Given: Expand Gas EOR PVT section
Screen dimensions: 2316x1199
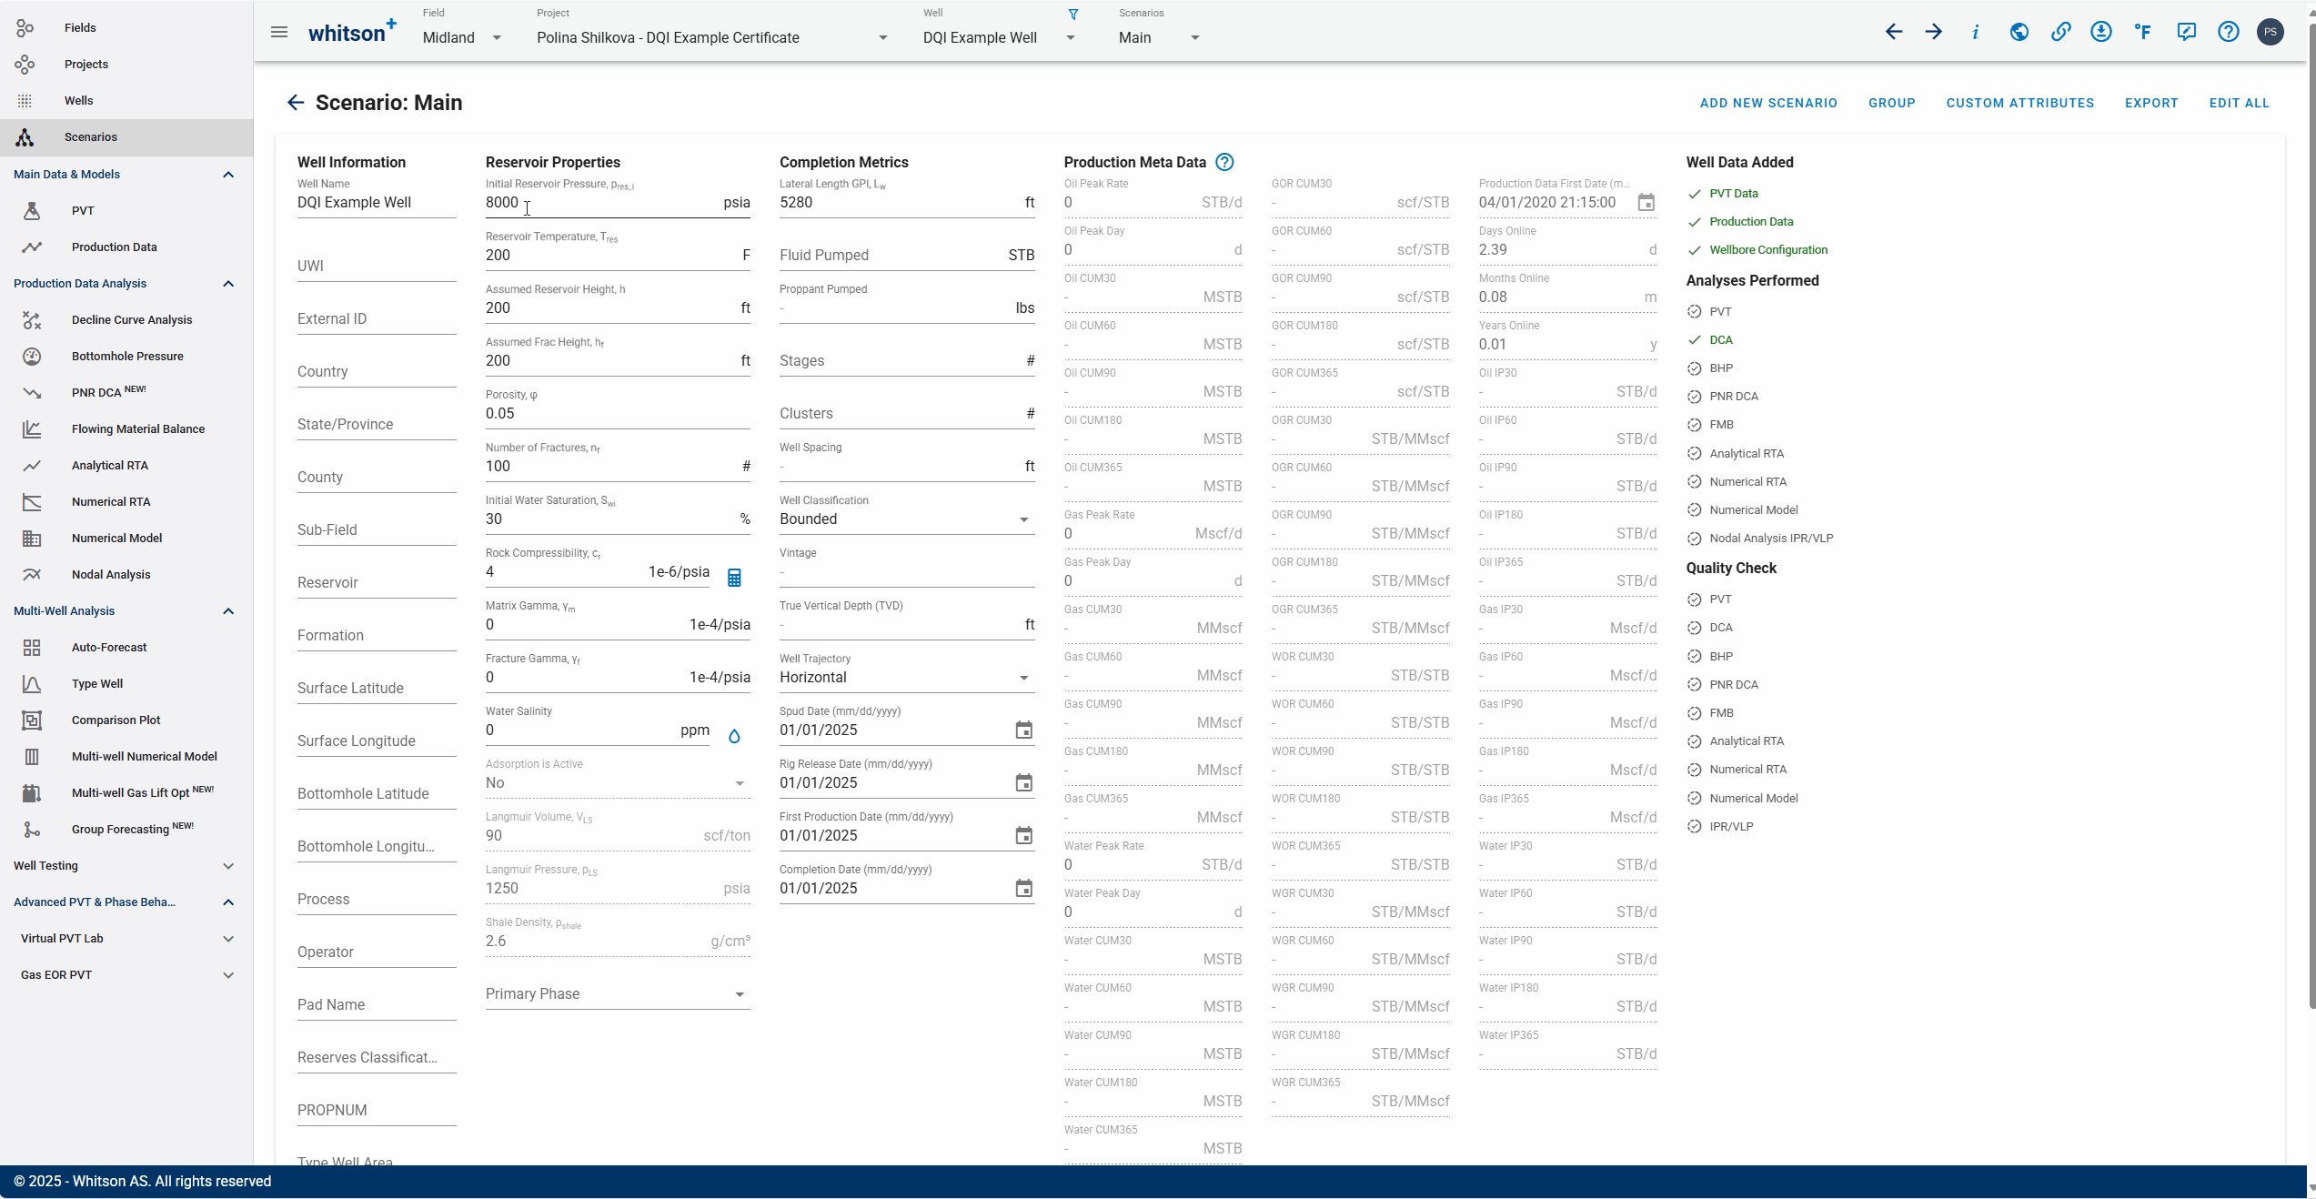Looking at the screenshot, I should (228, 974).
